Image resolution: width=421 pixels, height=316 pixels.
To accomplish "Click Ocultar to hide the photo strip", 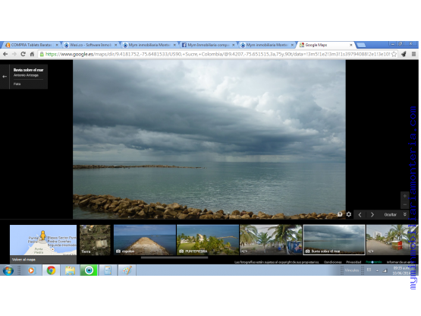I will tap(390, 215).
